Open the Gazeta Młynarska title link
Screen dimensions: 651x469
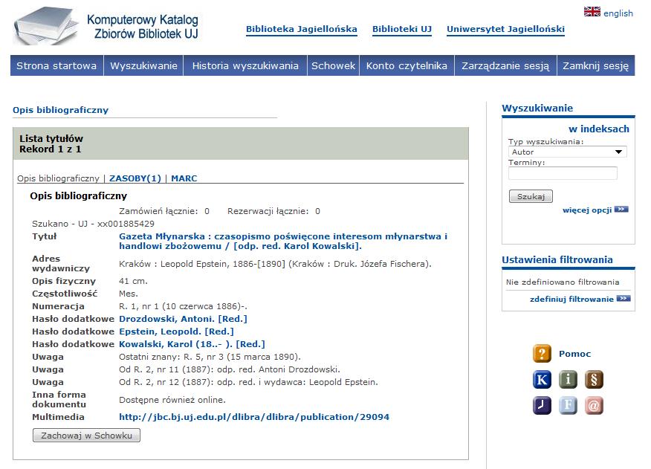click(x=283, y=241)
